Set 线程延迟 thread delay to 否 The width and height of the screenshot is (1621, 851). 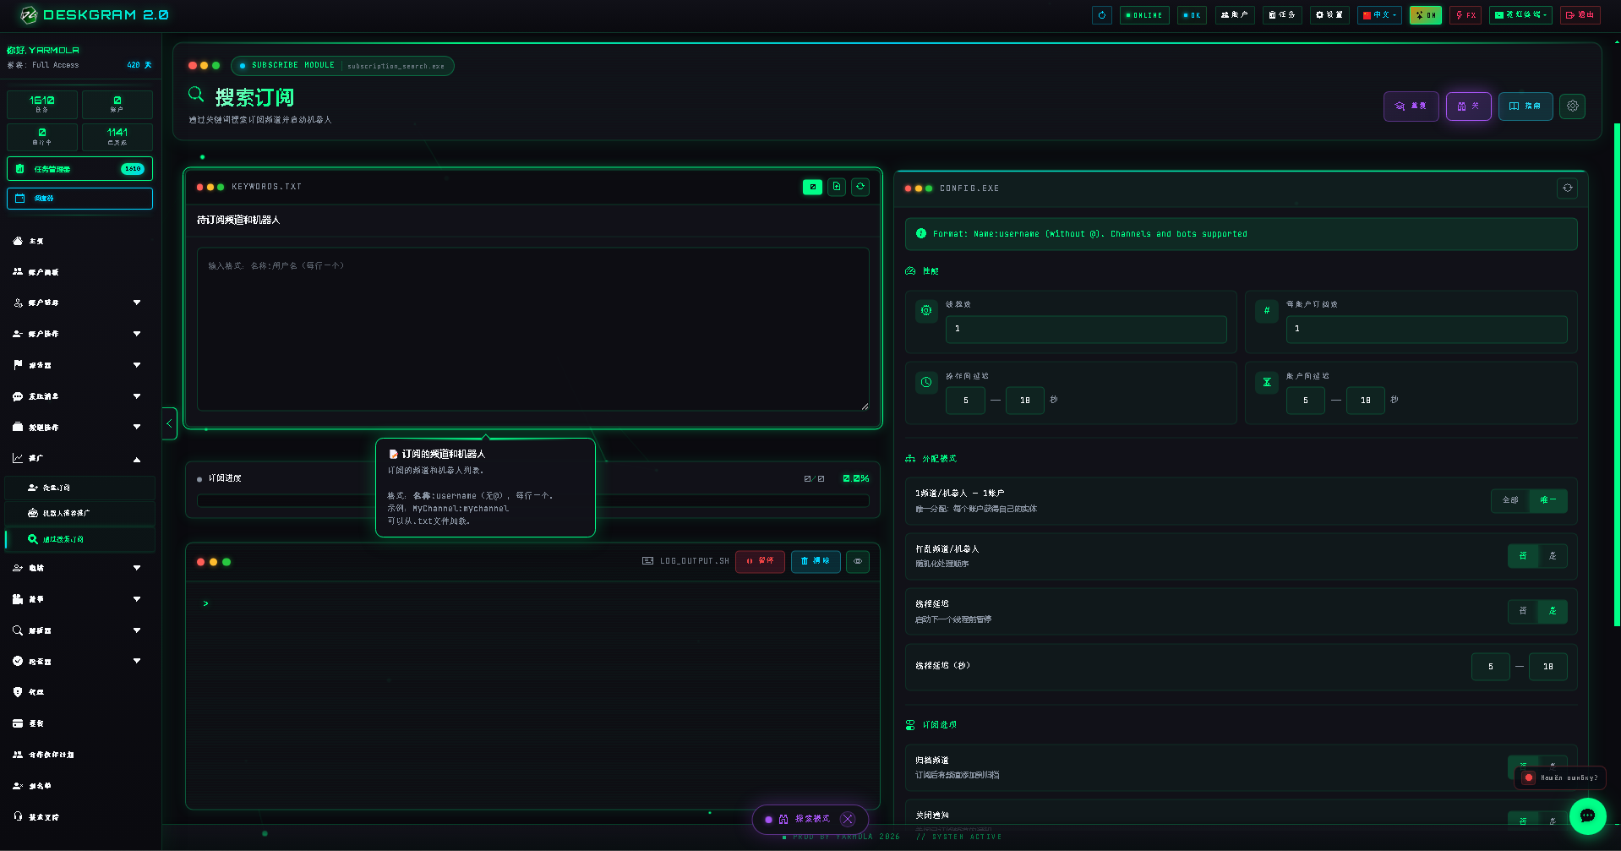(1523, 611)
